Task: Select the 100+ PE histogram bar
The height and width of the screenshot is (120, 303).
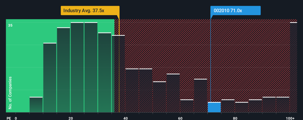Action: tap(294, 67)
